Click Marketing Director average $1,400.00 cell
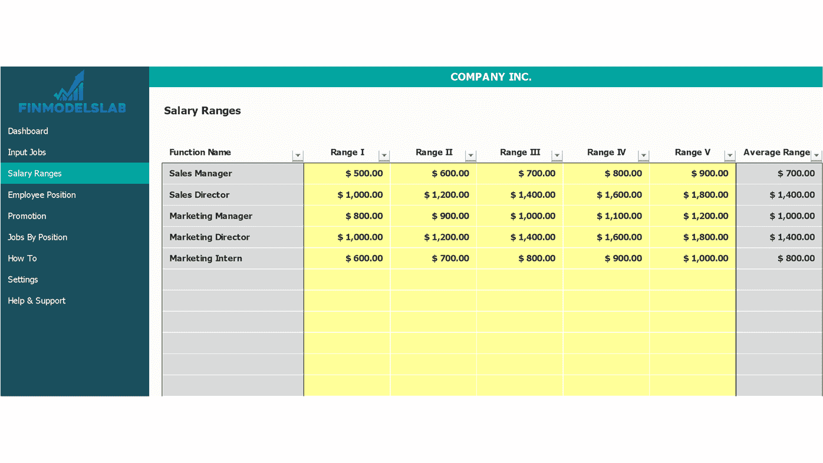The image size is (823, 463). pos(779,237)
